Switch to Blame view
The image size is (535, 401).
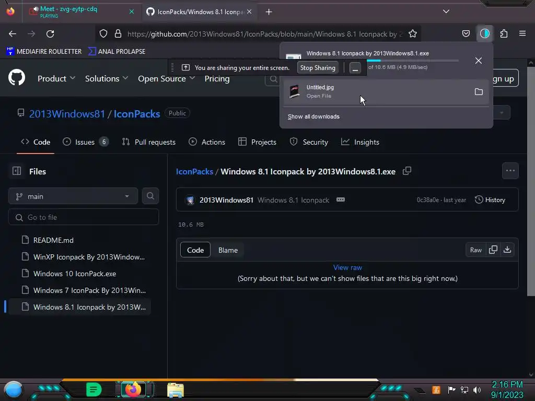228,250
